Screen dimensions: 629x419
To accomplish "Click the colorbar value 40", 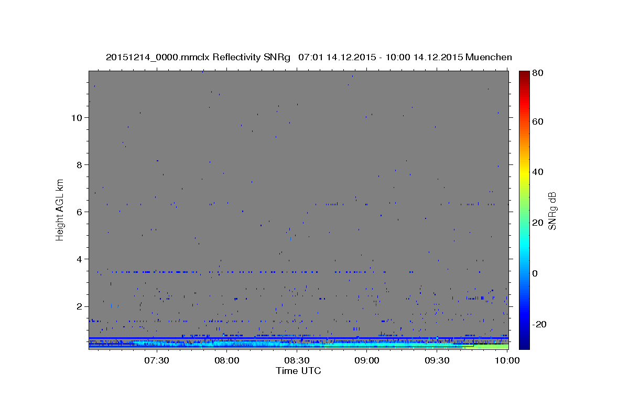I will click(537, 172).
